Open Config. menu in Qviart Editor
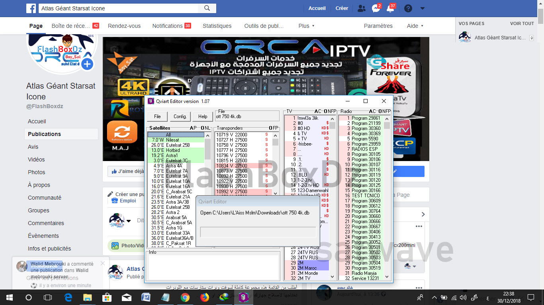Image resolution: width=544 pixels, height=305 pixels. (180, 117)
